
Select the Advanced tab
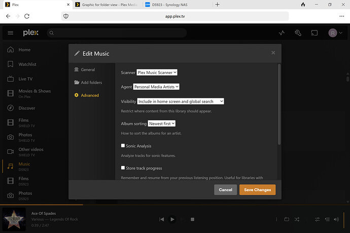[x=87, y=95]
